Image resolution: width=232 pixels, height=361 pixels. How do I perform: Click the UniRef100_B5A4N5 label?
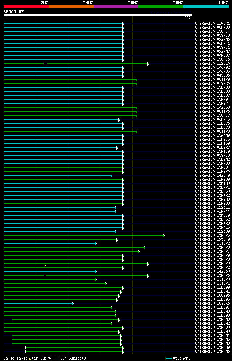[212, 352]
